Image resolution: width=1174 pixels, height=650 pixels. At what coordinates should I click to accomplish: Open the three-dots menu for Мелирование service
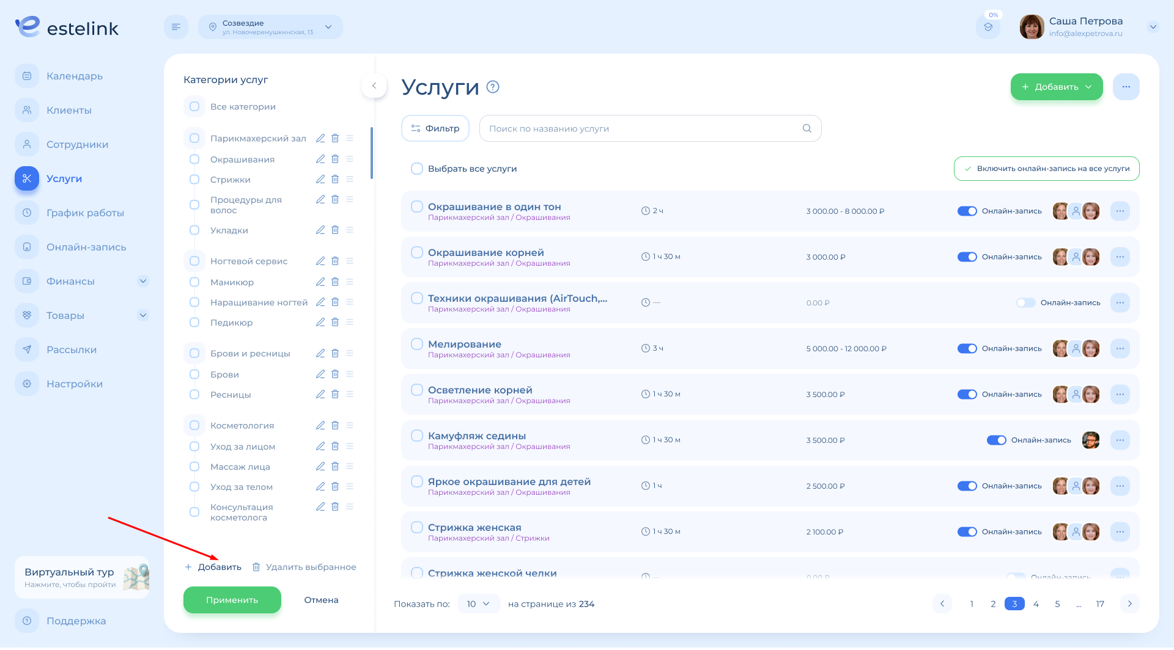(x=1120, y=348)
